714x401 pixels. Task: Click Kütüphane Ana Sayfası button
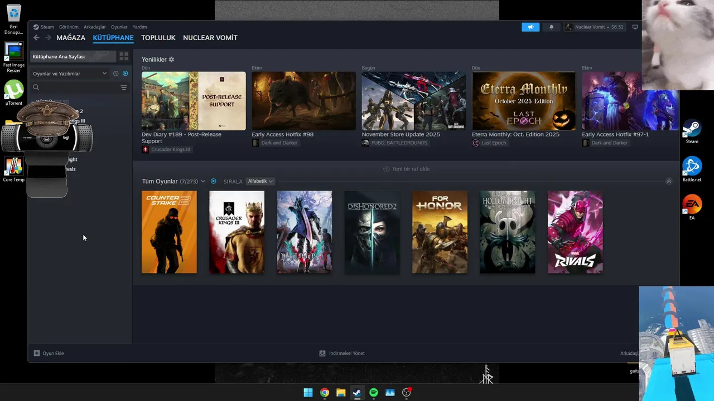coord(73,57)
